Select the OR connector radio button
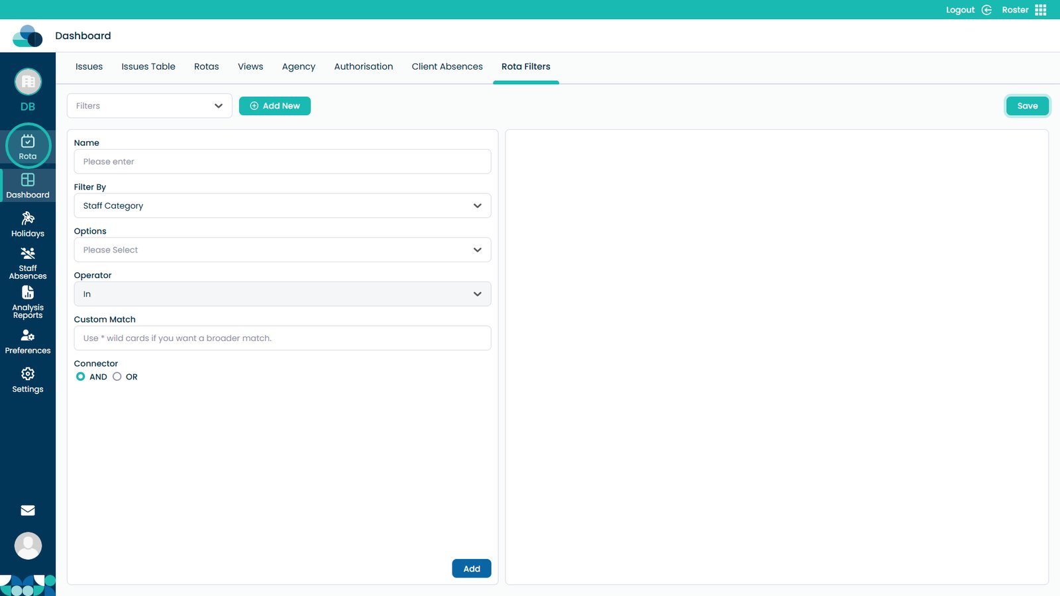The width and height of the screenshot is (1060, 596). coord(117,377)
